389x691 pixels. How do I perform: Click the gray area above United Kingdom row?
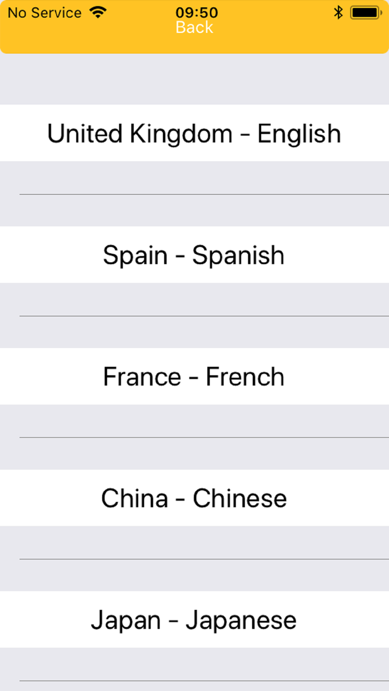[194, 79]
